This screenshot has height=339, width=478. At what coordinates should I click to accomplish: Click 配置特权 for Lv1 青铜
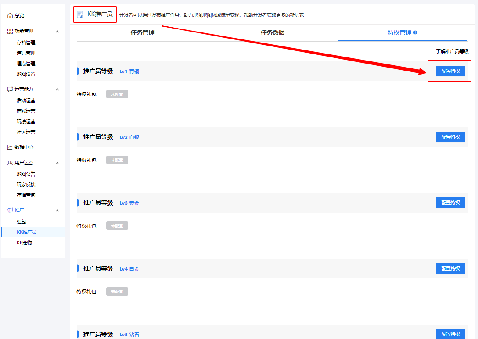click(x=450, y=71)
